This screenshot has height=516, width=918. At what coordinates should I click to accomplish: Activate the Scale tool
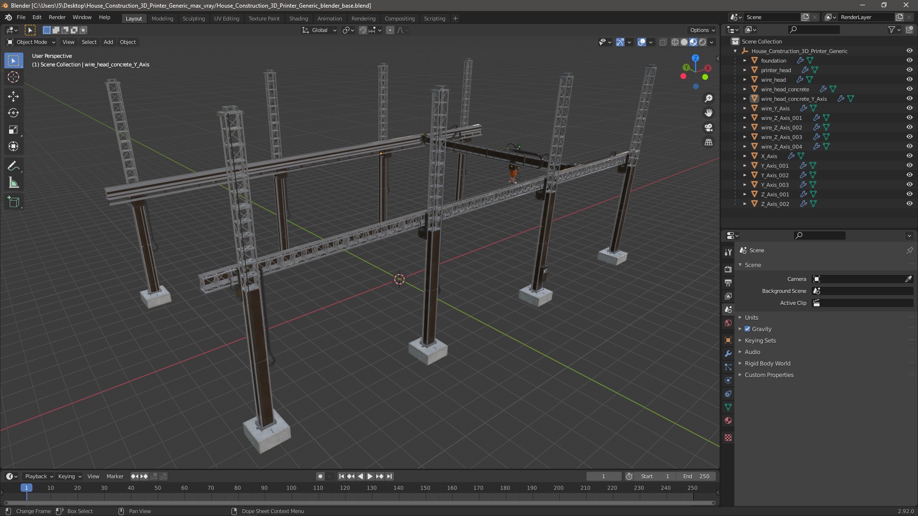13,130
